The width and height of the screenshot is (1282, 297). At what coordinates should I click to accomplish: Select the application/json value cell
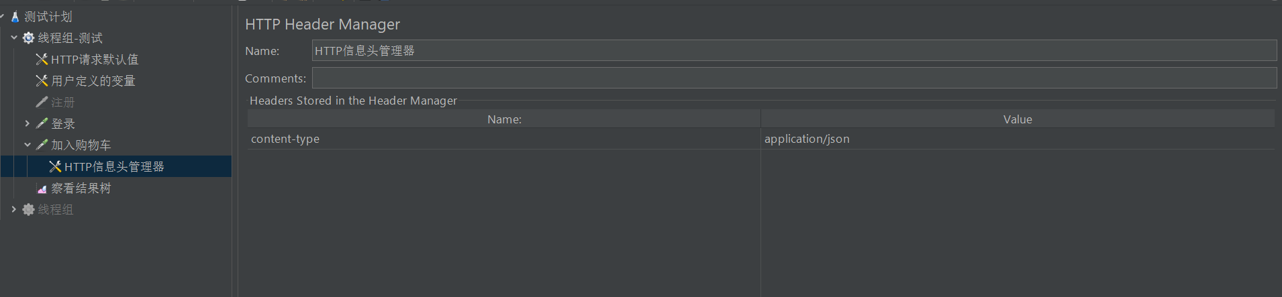tap(1018, 139)
